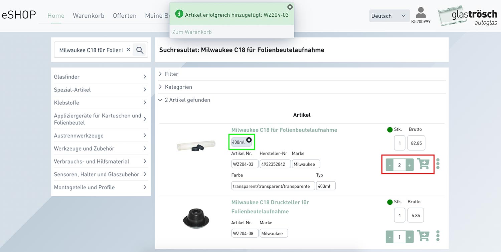Click the quantity field showing 2
The height and width of the screenshot is (252, 501).
(x=399, y=165)
